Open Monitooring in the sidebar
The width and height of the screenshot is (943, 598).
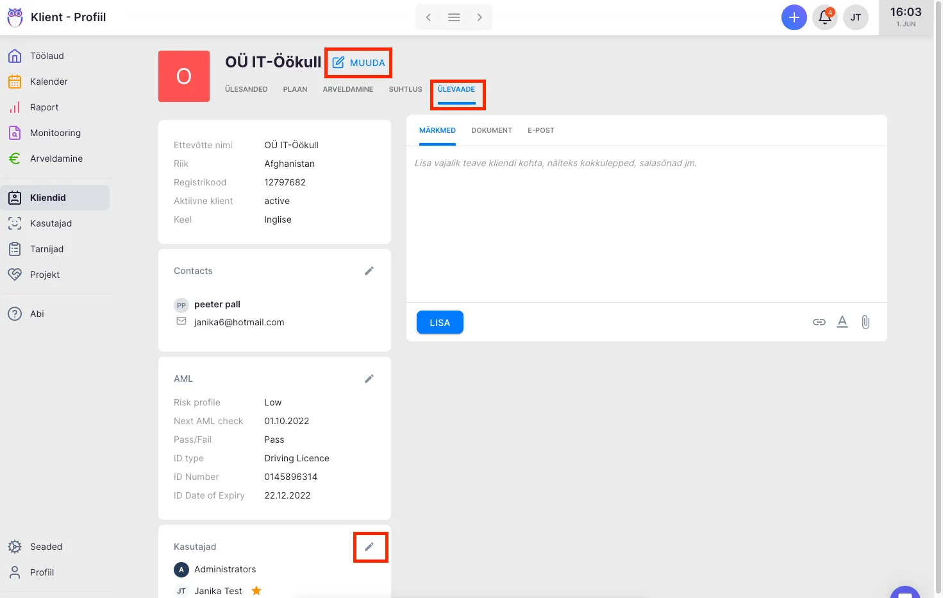click(55, 133)
